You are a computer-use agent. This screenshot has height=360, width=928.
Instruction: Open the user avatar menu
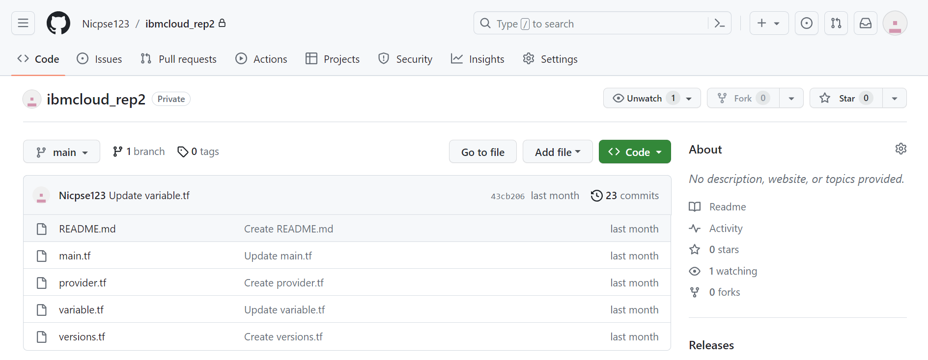895,23
